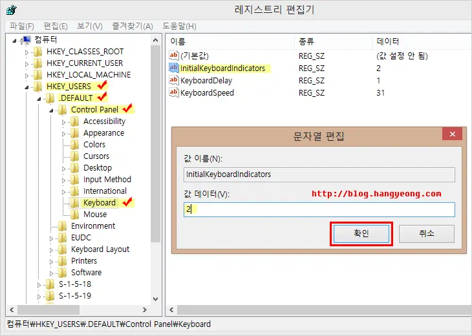Select the Appearance folder icon
Viewport: 472px width, 336px height.
click(x=74, y=133)
